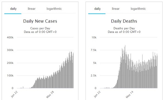Switch Daily Deaths chart to logarithmic view
Image resolution: width=165 pixels, height=100 pixels.
(138, 9)
